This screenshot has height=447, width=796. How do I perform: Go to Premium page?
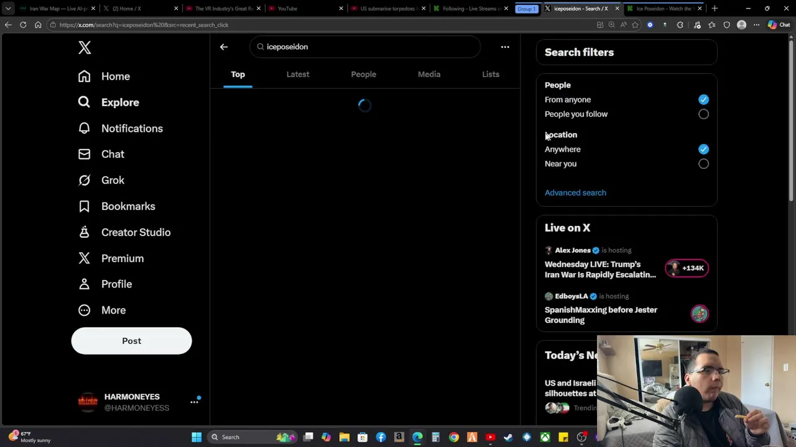[x=123, y=258]
